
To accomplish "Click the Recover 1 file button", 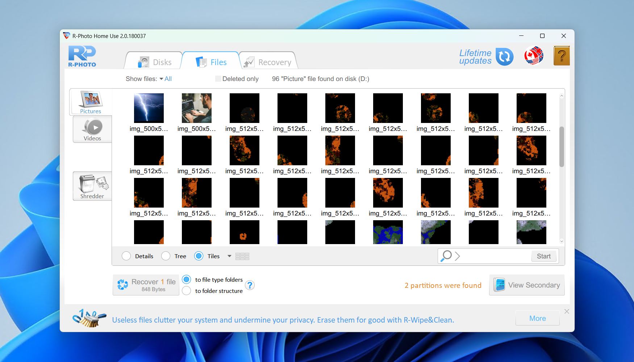I will [146, 285].
